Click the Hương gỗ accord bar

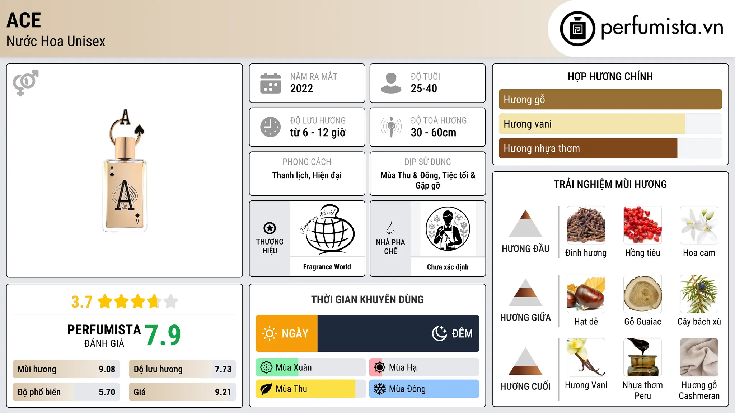tap(610, 99)
